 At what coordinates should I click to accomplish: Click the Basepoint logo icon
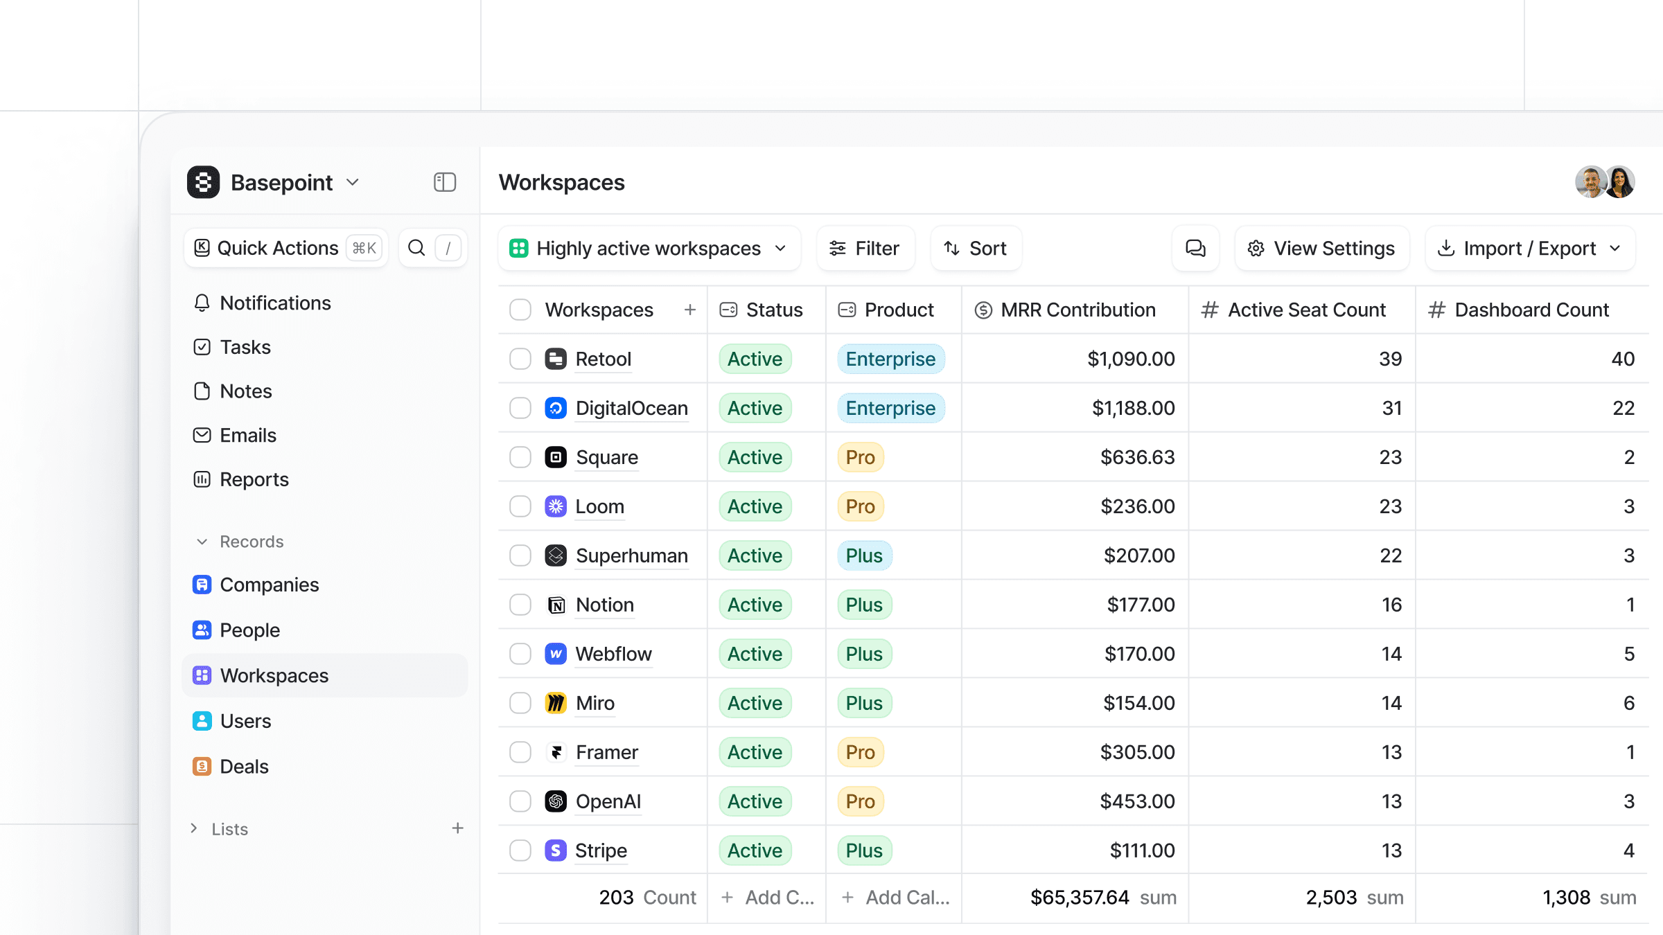(203, 182)
